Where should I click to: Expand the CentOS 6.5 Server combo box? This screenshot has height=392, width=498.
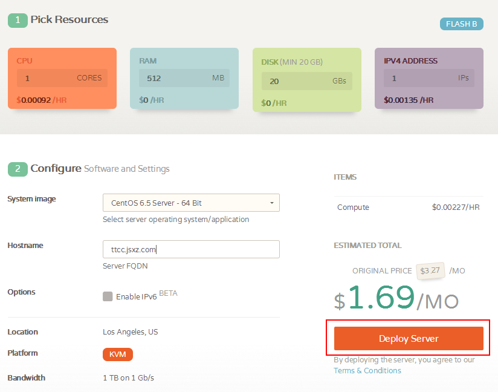click(x=191, y=203)
